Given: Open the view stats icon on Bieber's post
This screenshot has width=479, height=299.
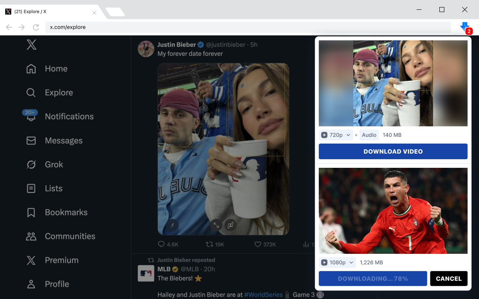Looking at the screenshot, I should click(x=306, y=244).
